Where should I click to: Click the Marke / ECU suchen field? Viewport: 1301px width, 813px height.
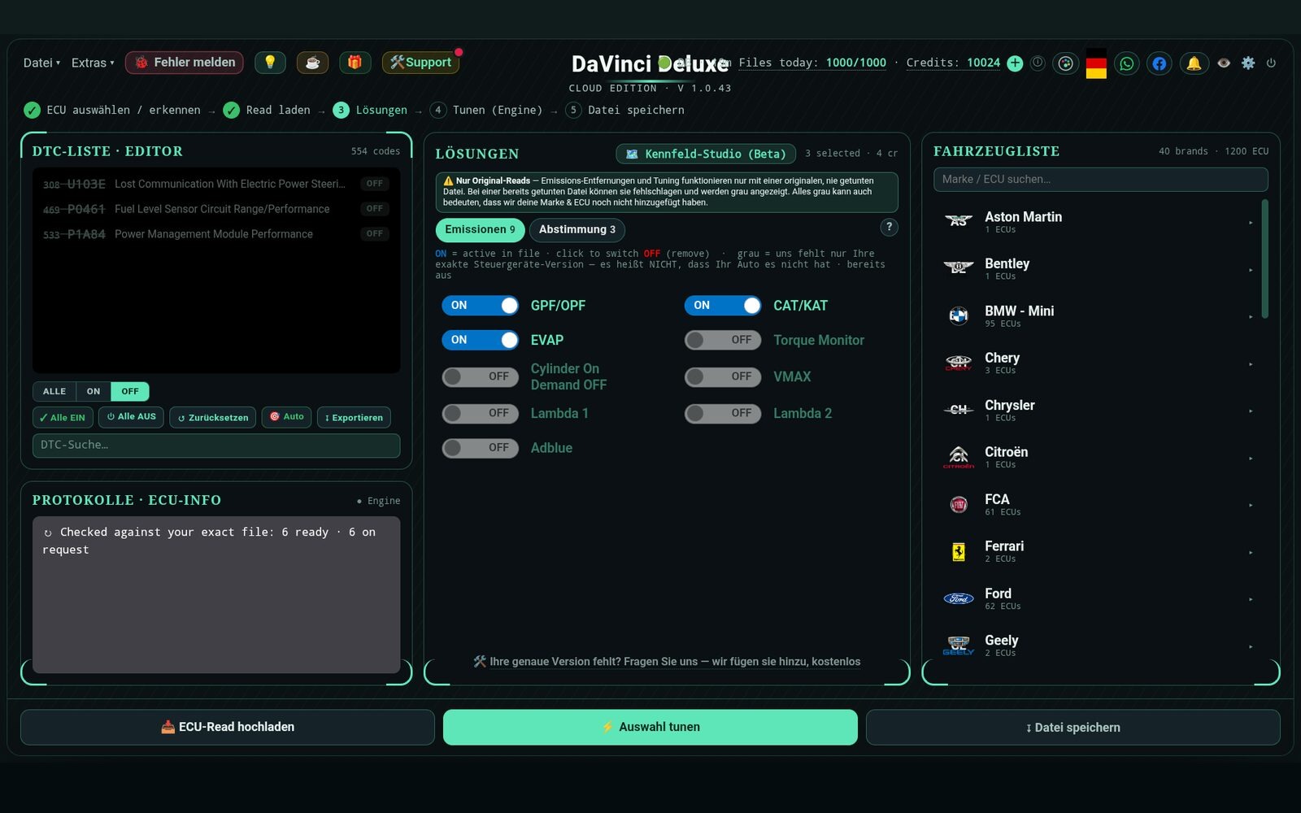tap(1101, 180)
